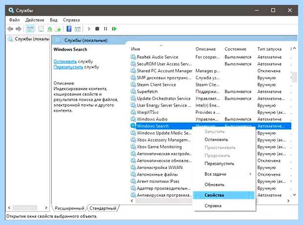Switch to the Стандартный tab
The height and width of the screenshot is (225, 303).
[103, 208]
